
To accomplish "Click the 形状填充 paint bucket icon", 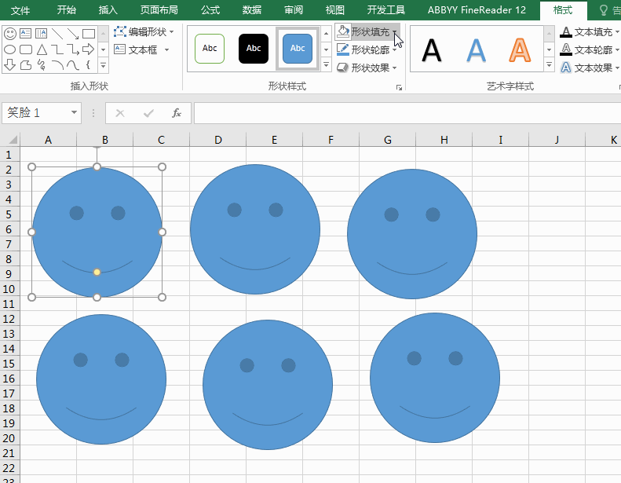I will (x=343, y=31).
